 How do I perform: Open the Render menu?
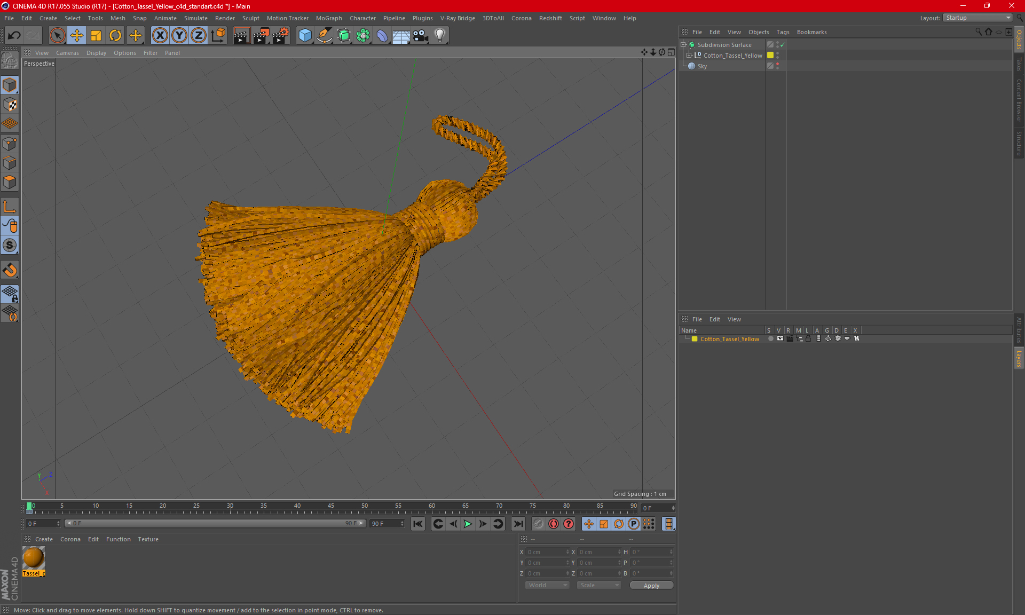pos(225,18)
